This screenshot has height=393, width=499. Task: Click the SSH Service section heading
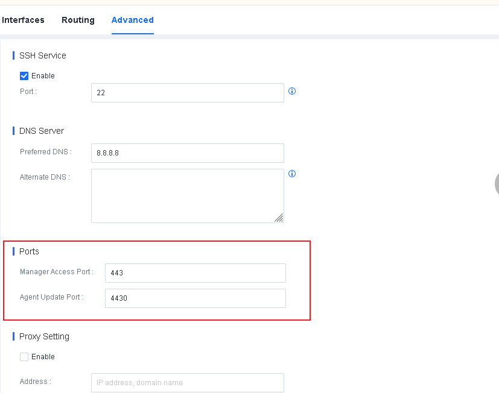(x=43, y=55)
